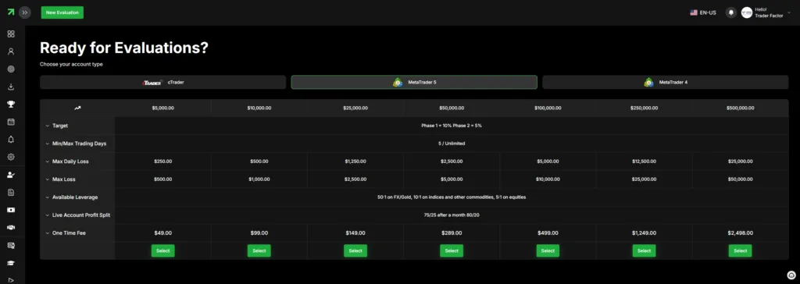Click the user-check icon in the sidebar
This screenshot has height=284, width=800.
(x=11, y=175)
